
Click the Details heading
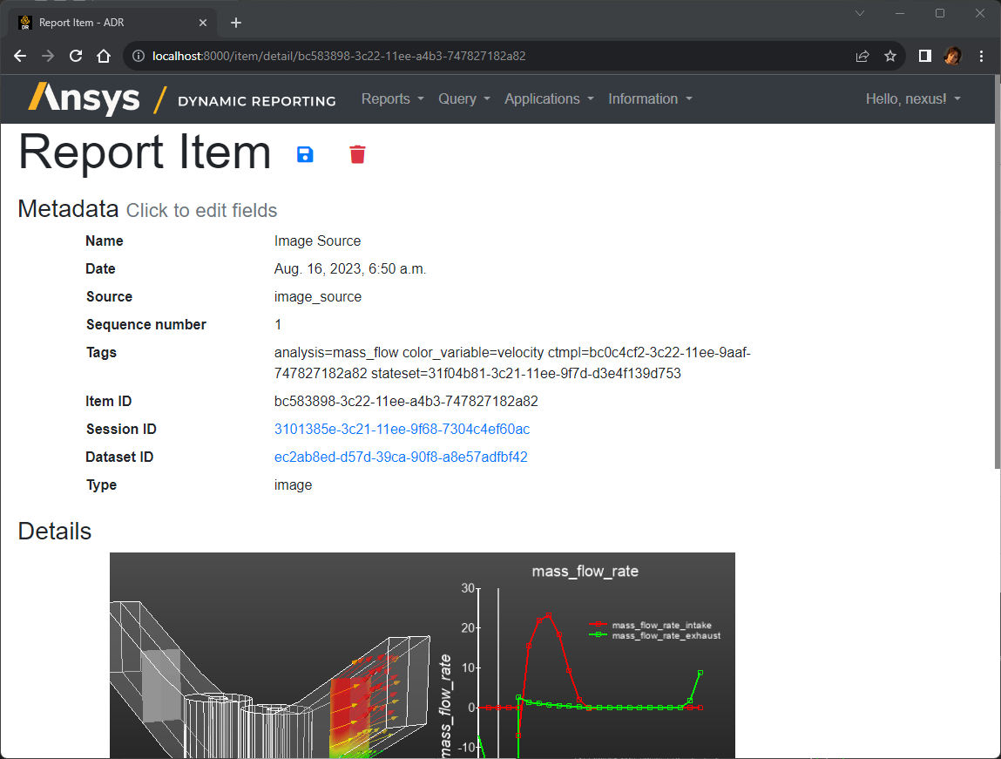(55, 531)
